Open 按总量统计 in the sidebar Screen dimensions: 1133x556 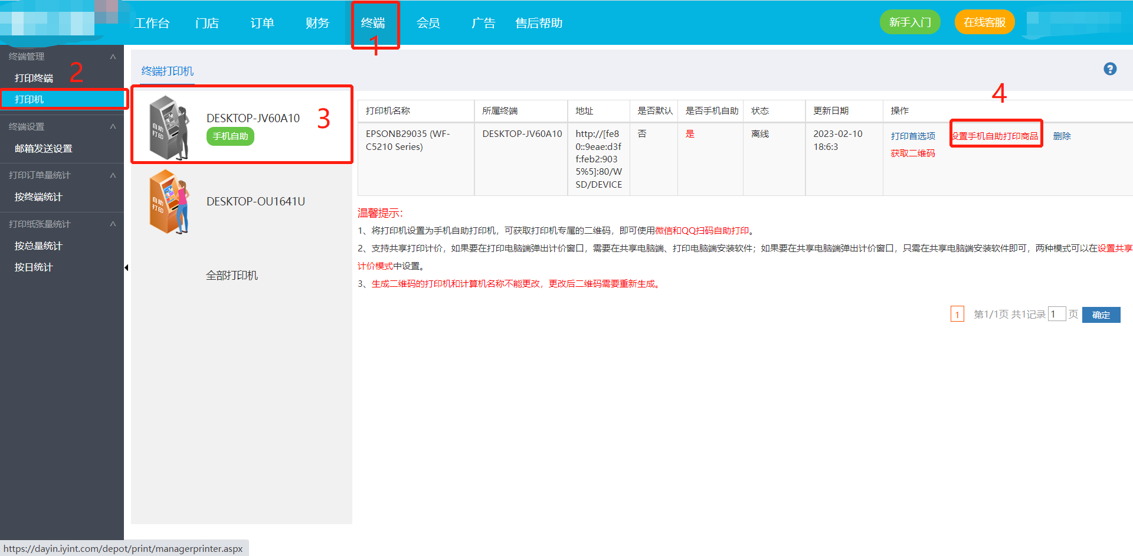click(38, 246)
